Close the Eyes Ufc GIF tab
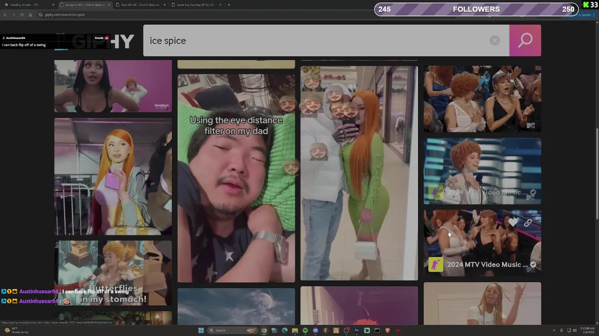This screenshot has width=599, height=336. [164, 5]
